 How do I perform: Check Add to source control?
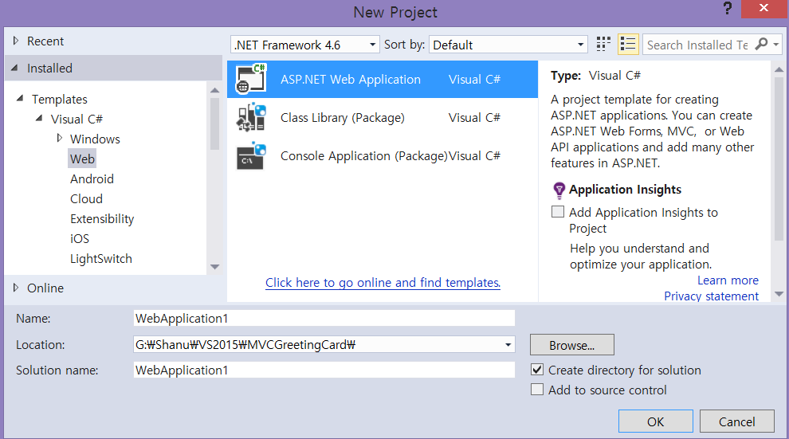click(x=537, y=390)
